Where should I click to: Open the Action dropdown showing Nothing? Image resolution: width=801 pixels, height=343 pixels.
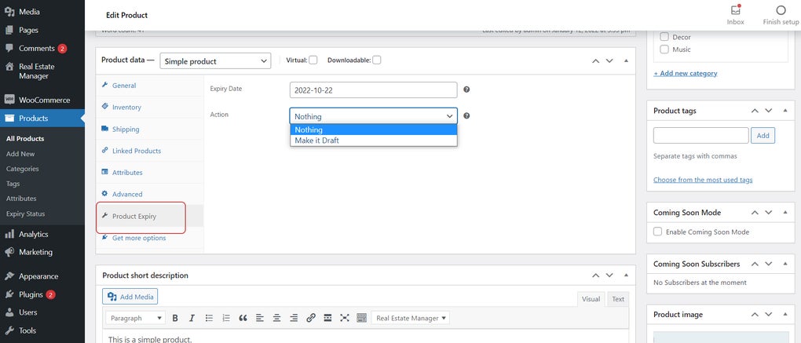[374, 116]
